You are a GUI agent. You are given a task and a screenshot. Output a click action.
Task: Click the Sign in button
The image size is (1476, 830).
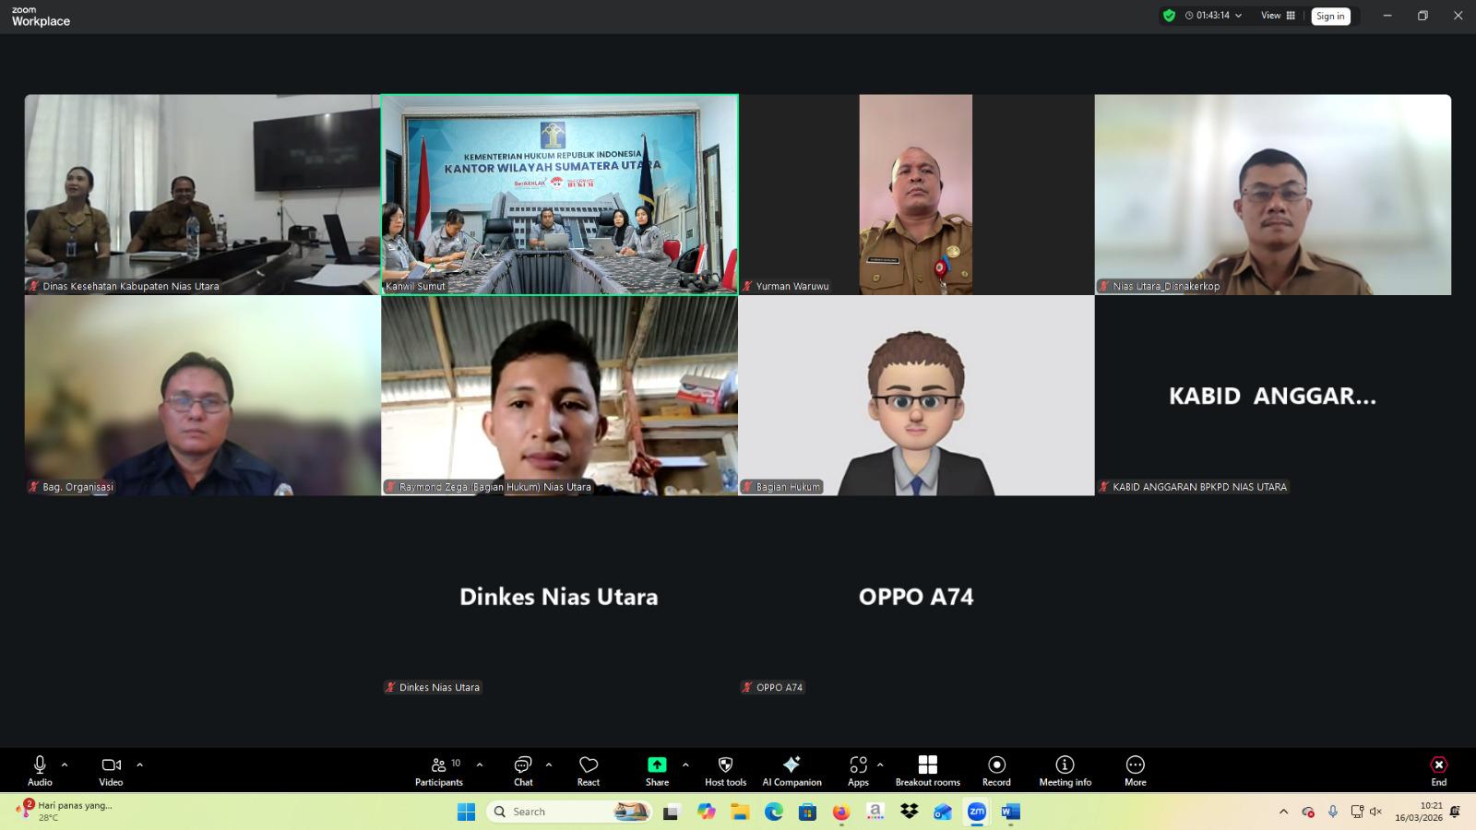[1330, 16]
